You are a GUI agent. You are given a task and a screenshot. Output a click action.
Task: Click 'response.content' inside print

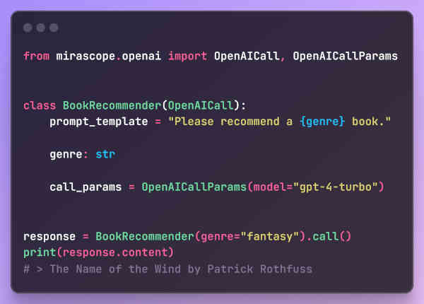click(115, 252)
